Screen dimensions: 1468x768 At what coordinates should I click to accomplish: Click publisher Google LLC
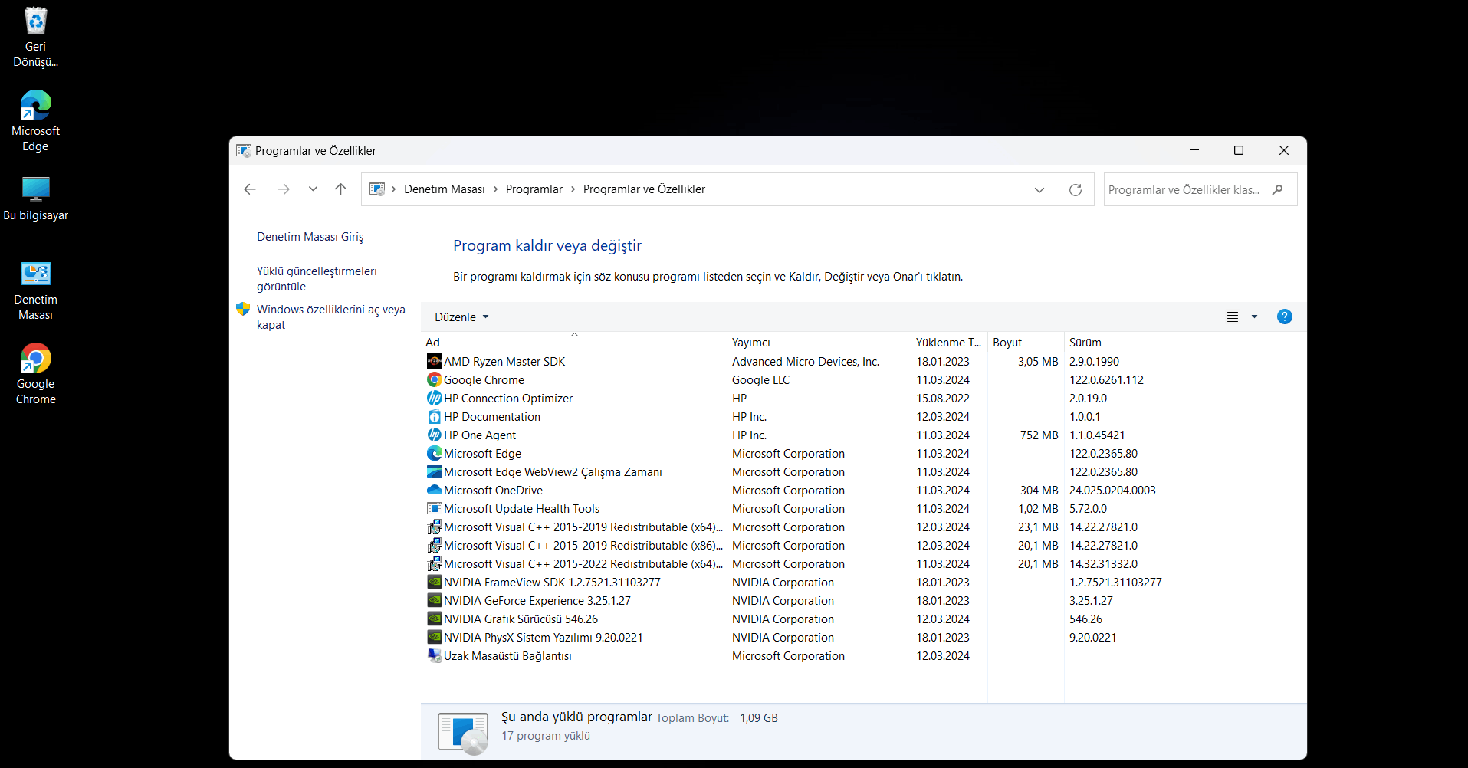pyautogui.click(x=760, y=379)
